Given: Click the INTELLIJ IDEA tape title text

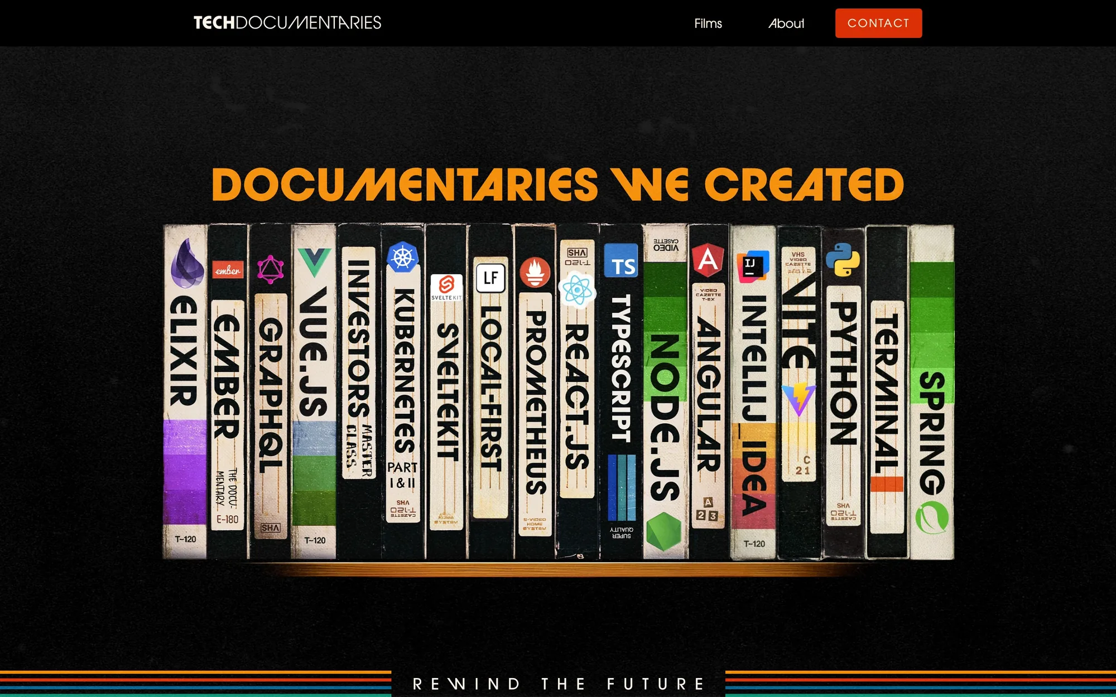Looking at the screenshot, I should pyautogui.click(x=754, y=405).
